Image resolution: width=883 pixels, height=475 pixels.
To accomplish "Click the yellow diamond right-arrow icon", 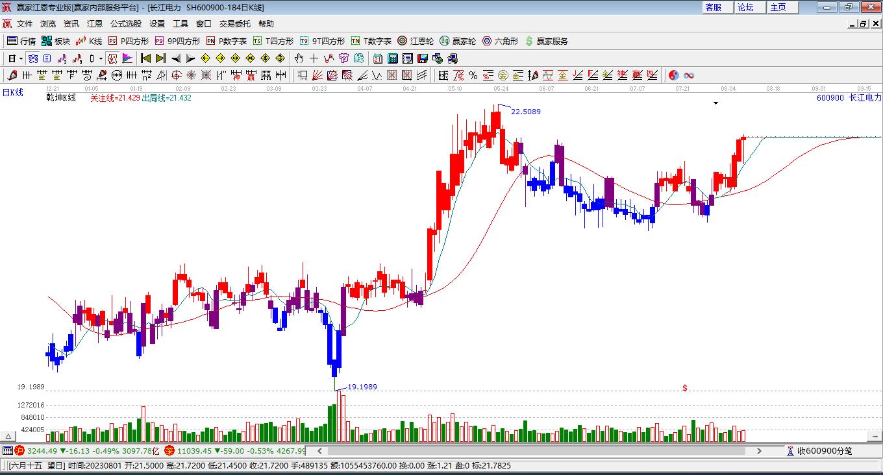I will click(x=220, y=58).
